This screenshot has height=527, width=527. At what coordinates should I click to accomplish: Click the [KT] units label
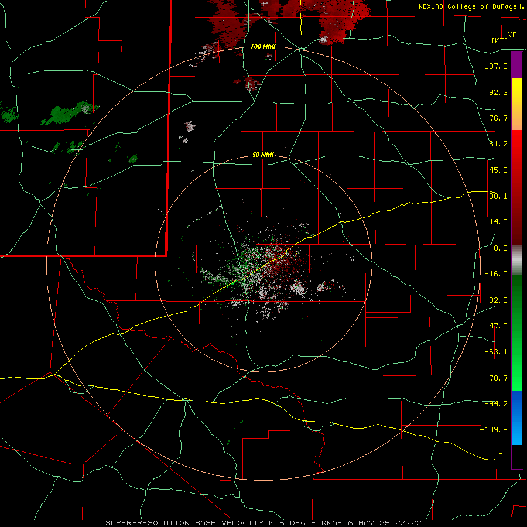click(x=500, y=40)
